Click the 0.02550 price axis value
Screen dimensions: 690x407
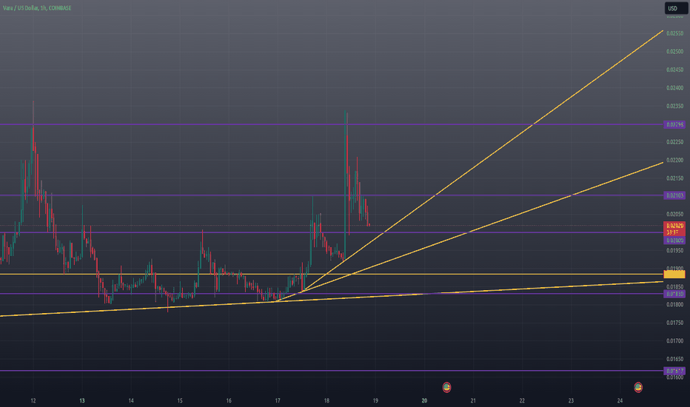coord(674,33)
